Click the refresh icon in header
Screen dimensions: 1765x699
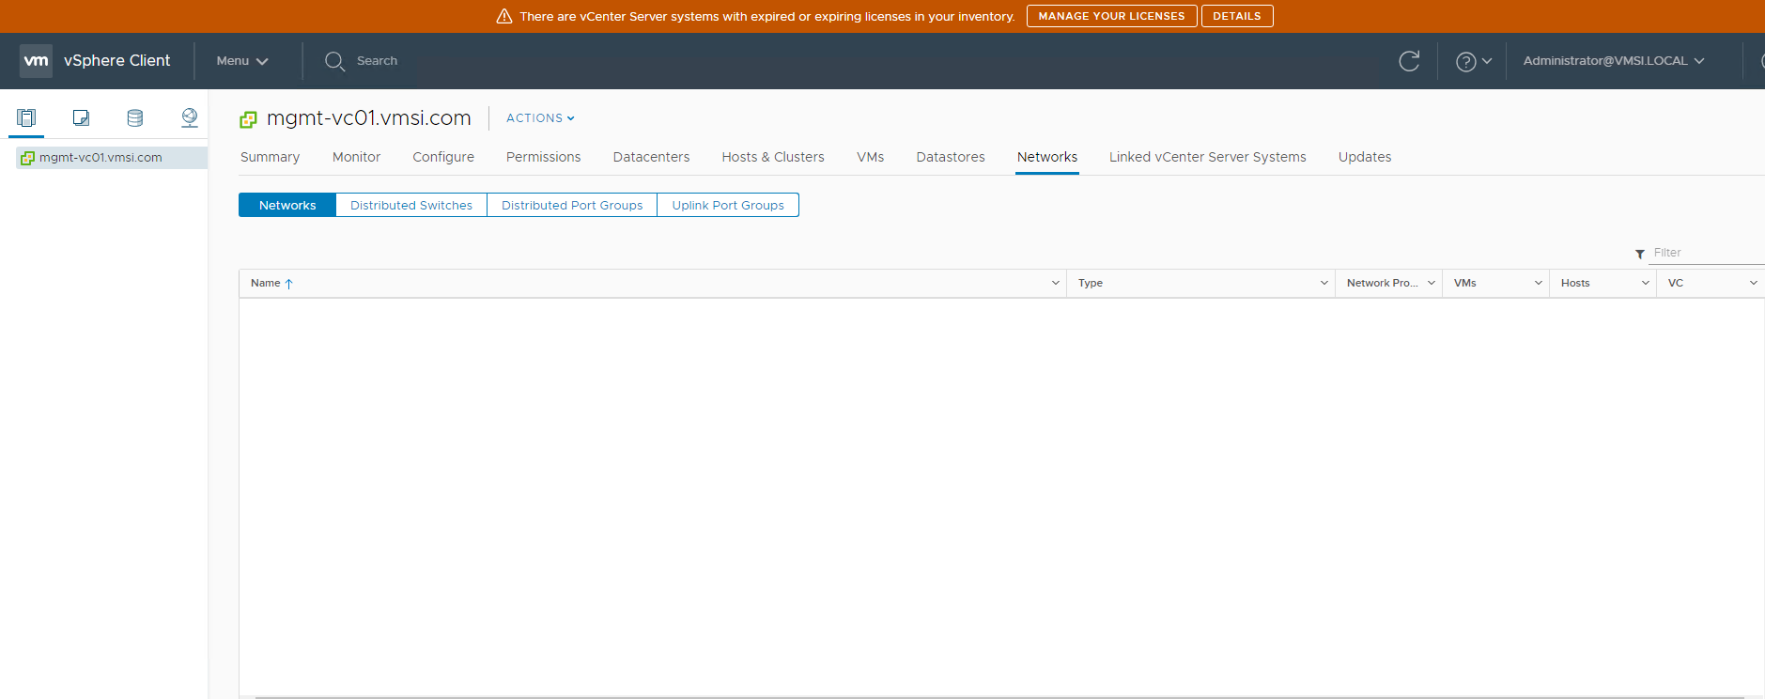(x=1409, y=61)
